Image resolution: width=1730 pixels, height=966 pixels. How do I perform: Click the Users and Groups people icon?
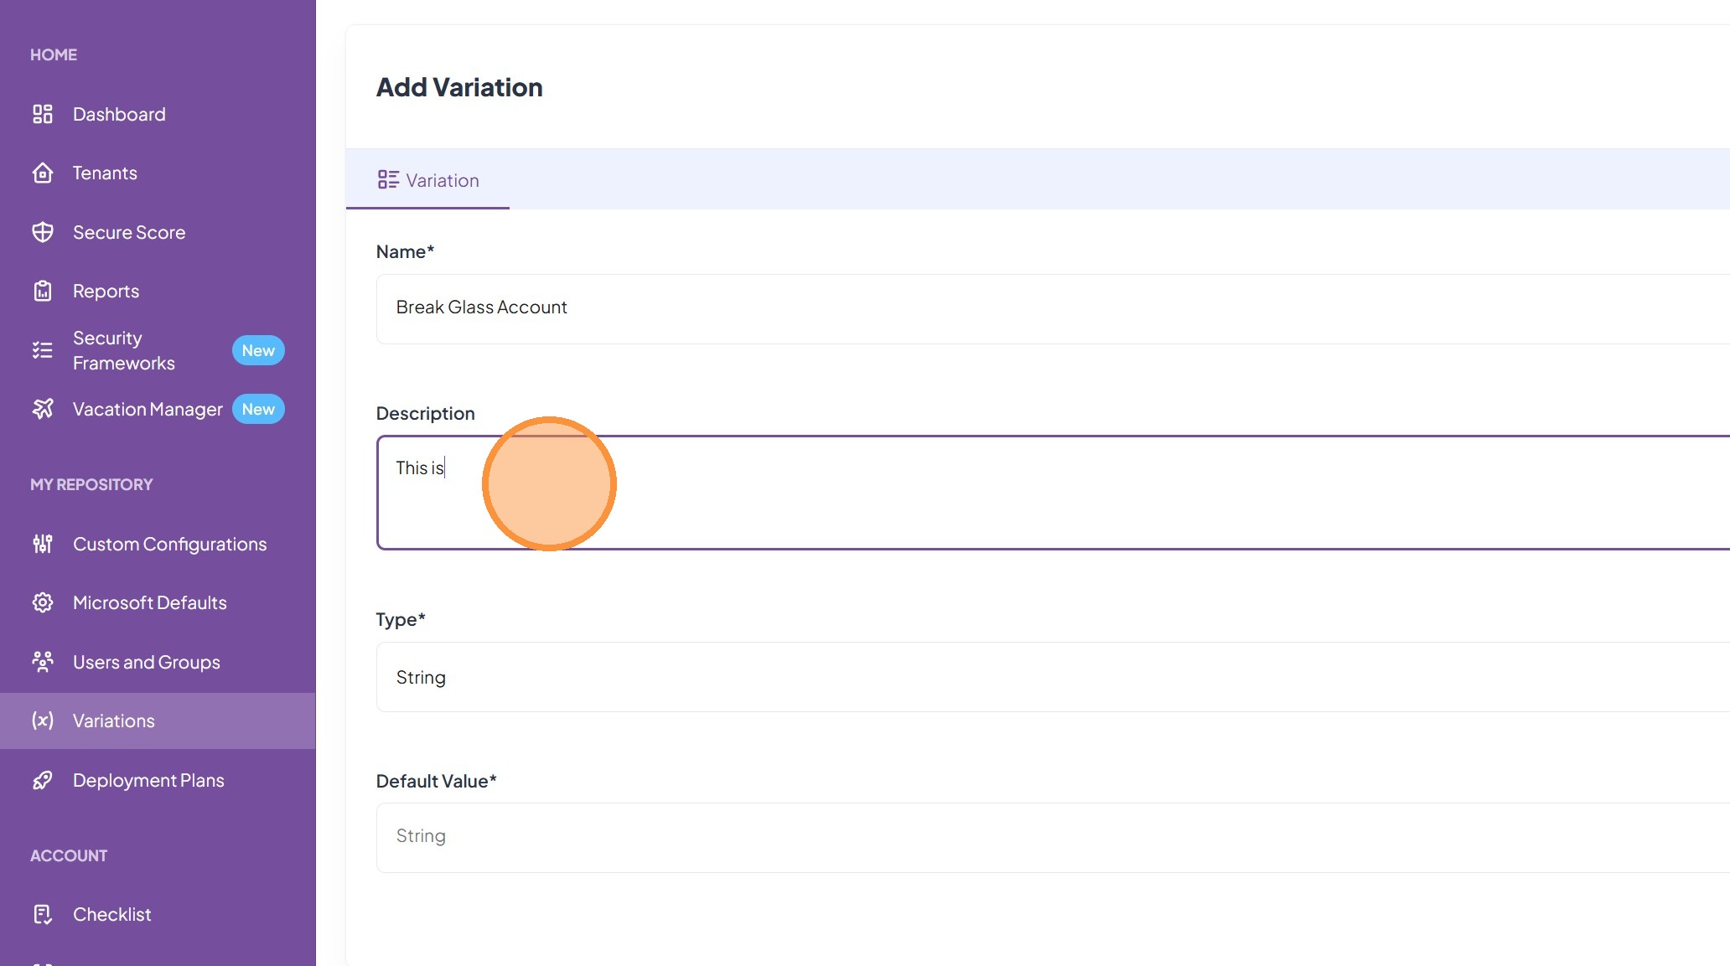click(x=43, y=662)
